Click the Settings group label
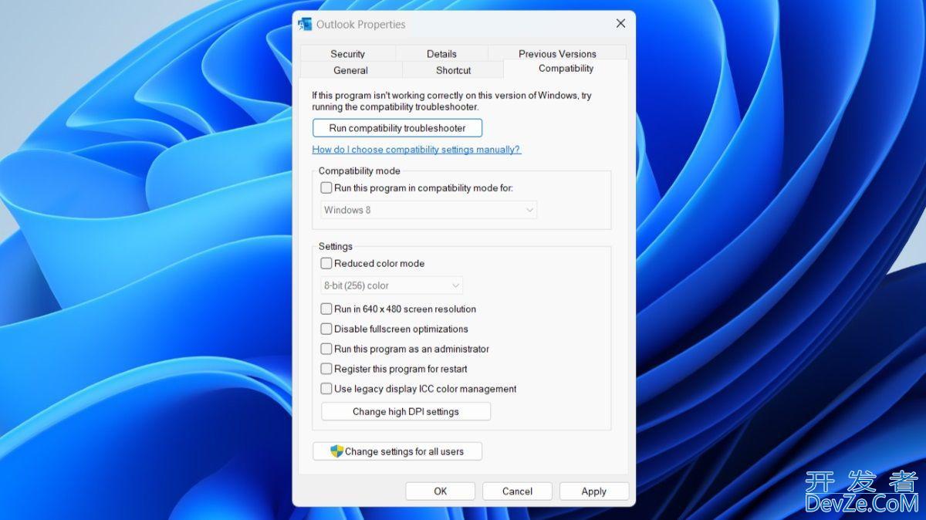The height and width of the screenshot is (520, 926). (336, 247)
